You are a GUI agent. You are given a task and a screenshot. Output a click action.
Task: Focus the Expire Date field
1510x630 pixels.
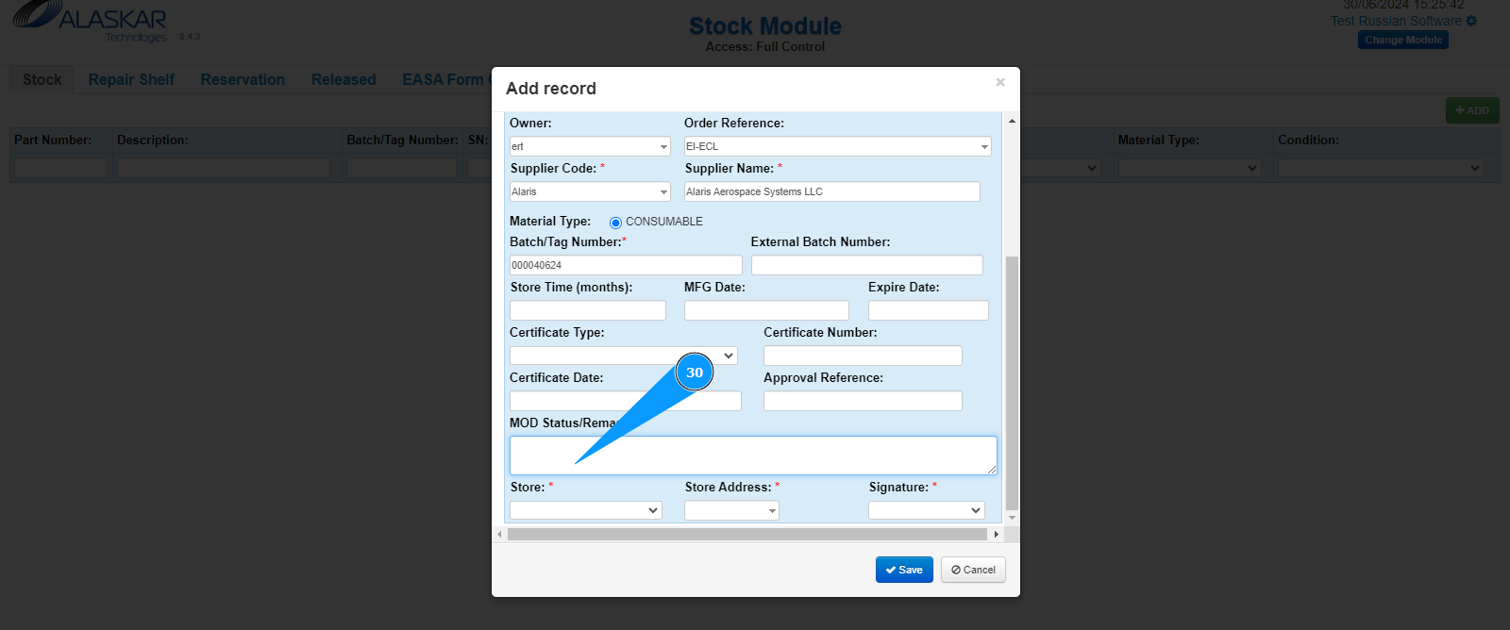tap(928, 310)
